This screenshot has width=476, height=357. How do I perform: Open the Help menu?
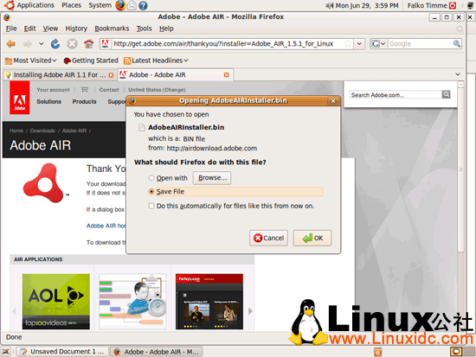166,29
